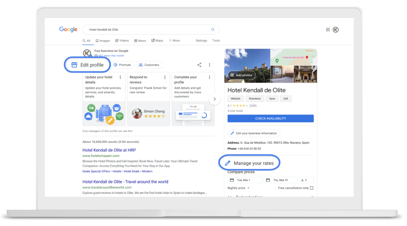Click the Directions button

point(255,99)
